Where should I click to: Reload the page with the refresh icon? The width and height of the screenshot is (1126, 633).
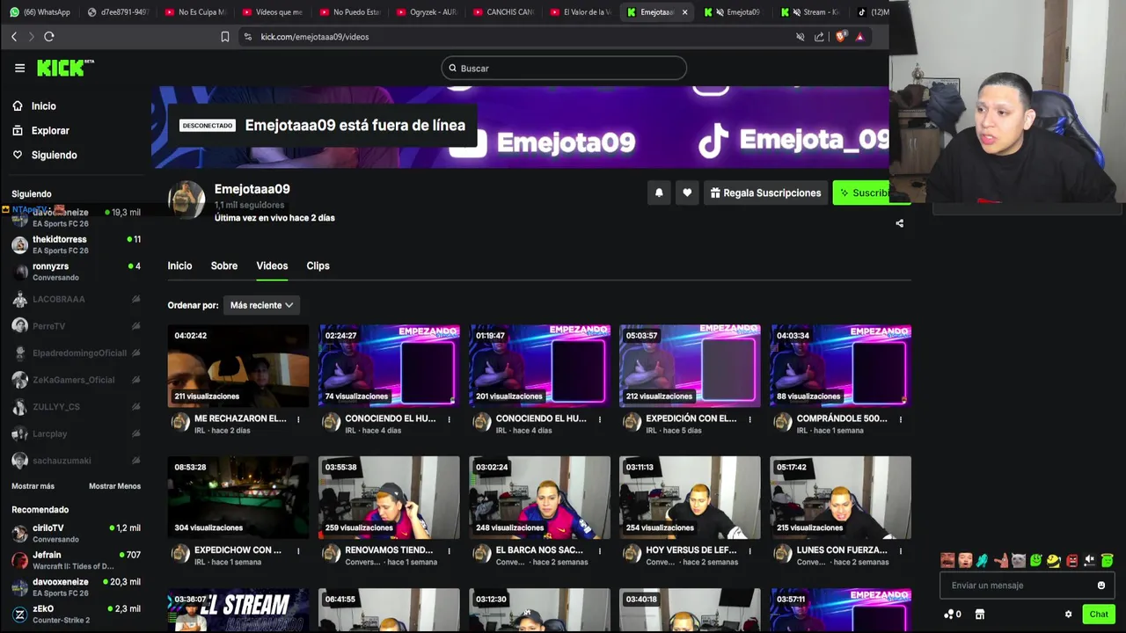click(x=49, y=36)
